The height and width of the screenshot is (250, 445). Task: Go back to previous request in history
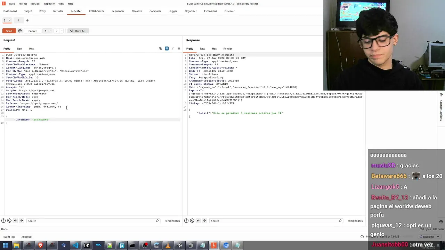coord(46,31)
